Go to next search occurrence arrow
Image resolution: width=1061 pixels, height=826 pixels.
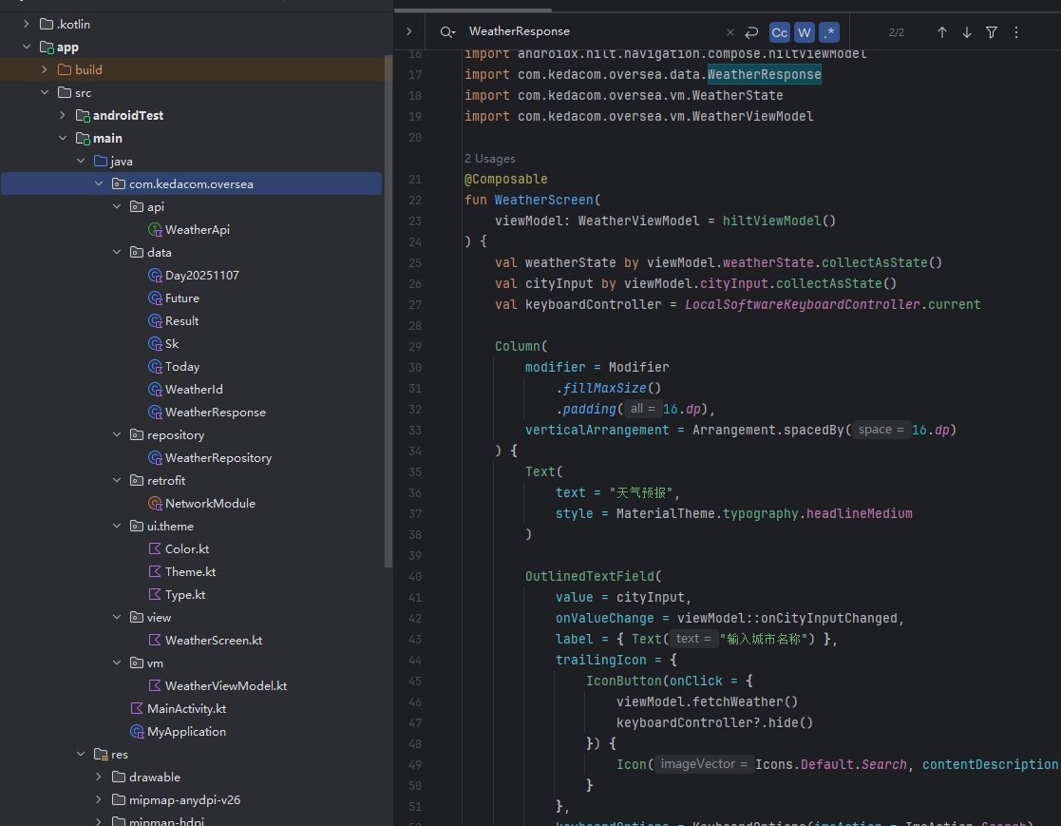tap(967, 32)
